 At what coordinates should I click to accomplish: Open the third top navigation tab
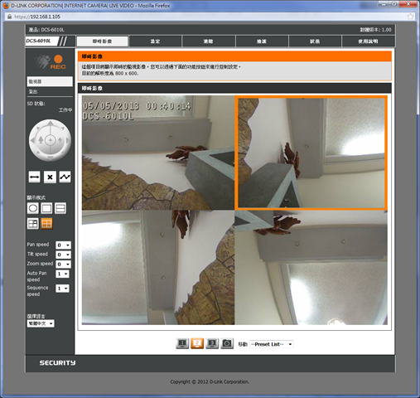(209, 41)
